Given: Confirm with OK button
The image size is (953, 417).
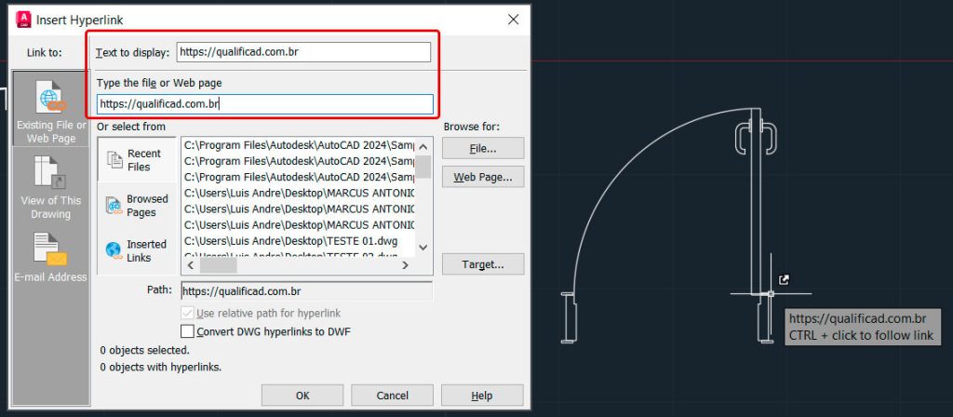Looking at the screenshot, I should pos(302,396).
